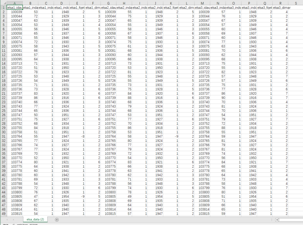Select row 25 header
This screenshot has width=303, height=225.
(3, 111)
